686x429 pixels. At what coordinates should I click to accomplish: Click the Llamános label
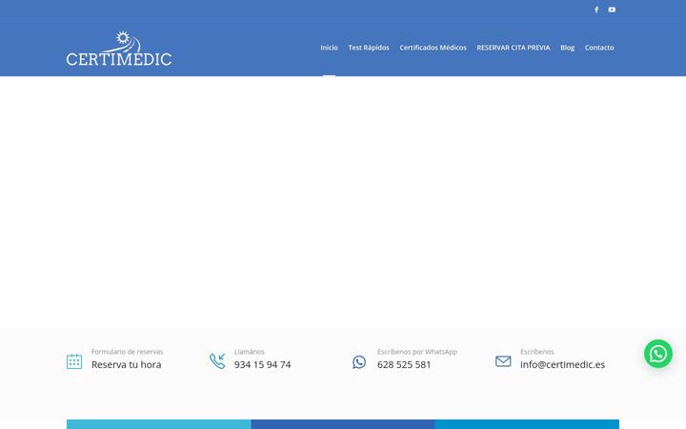click(x=250, y=352)
